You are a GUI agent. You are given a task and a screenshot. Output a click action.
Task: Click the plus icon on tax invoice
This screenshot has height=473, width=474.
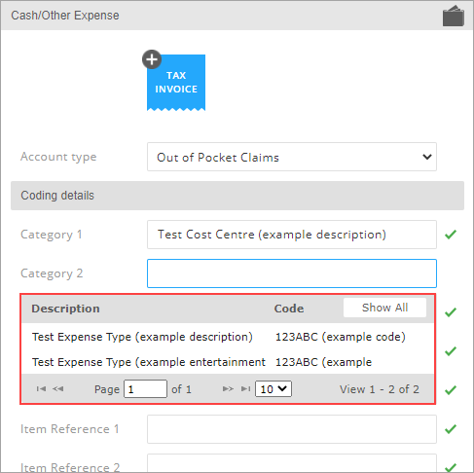(152, 59)
